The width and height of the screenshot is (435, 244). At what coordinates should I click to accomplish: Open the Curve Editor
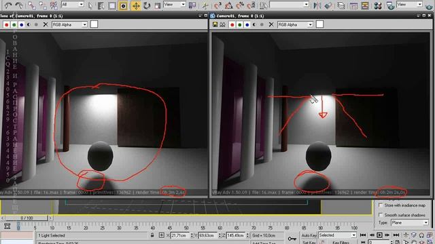click(353, 5)
